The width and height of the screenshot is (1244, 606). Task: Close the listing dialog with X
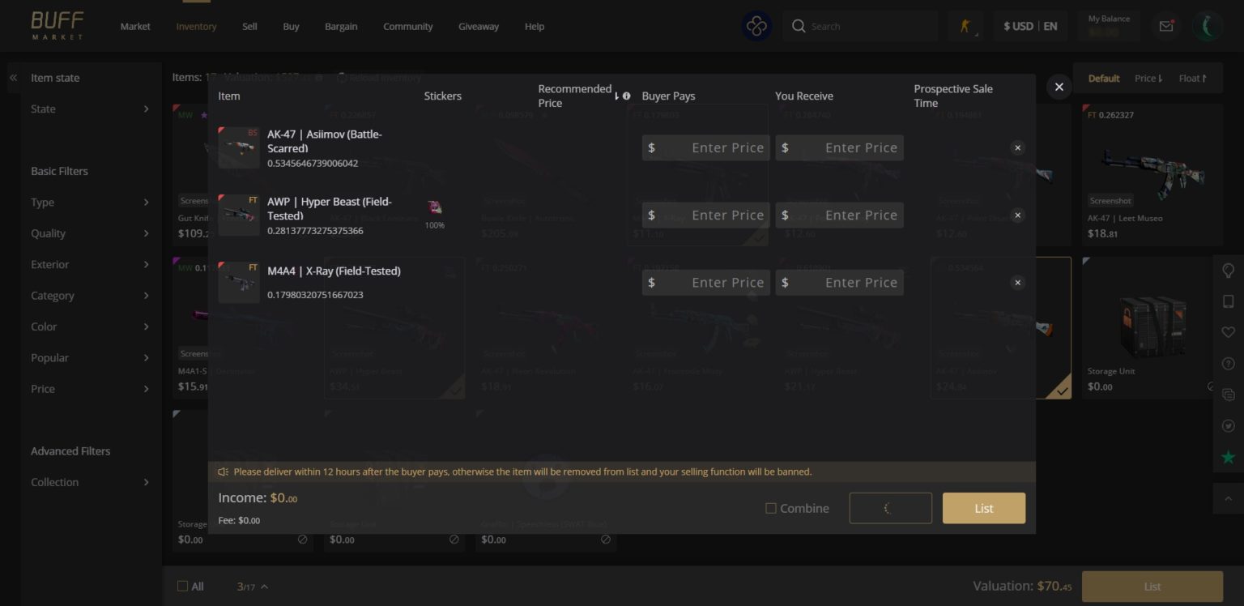coord(1059,87)
